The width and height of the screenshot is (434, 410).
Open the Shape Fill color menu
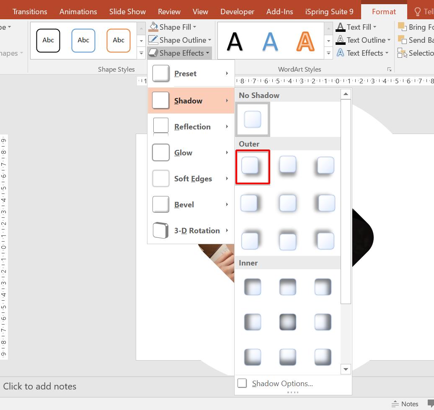point(173,27)
